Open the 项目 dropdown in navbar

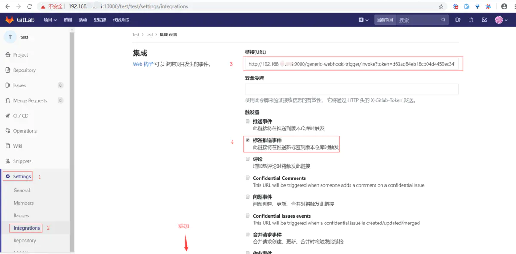click(x=50, y=20)
